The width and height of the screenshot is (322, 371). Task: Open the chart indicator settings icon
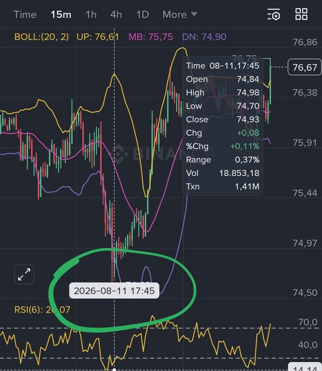(x=274, y=14)
